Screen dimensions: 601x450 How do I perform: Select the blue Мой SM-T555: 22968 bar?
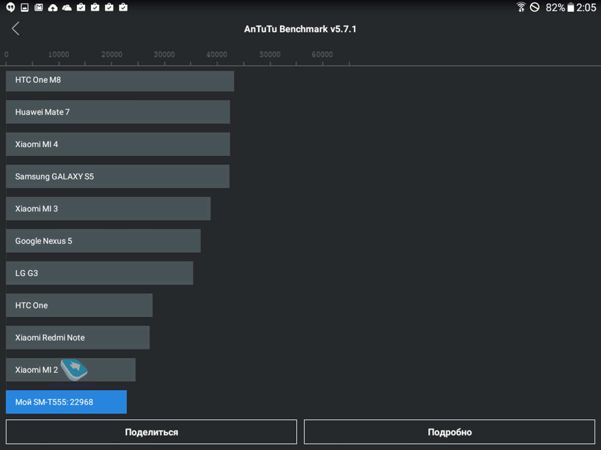coord(66,402)
